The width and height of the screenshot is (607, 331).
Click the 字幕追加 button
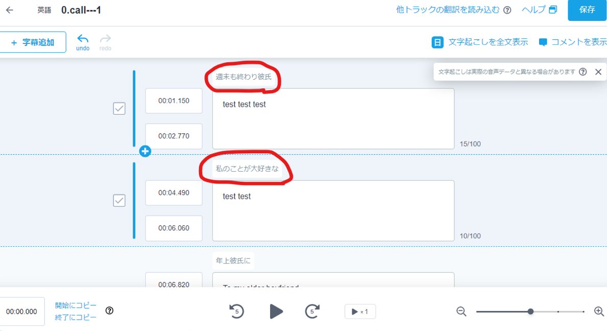tap(33, 42)
